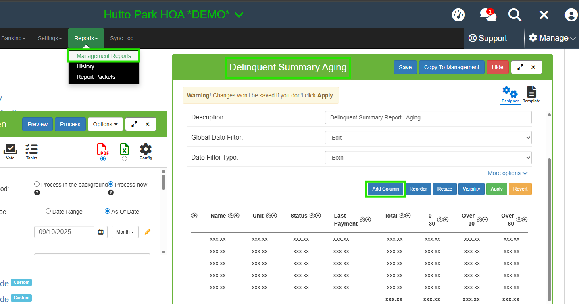Screen dimensions: 579x304
Task: Expand the More options link
Action: (x=507, y=173)
